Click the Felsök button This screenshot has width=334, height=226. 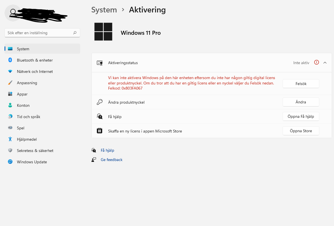pos(301,84)
